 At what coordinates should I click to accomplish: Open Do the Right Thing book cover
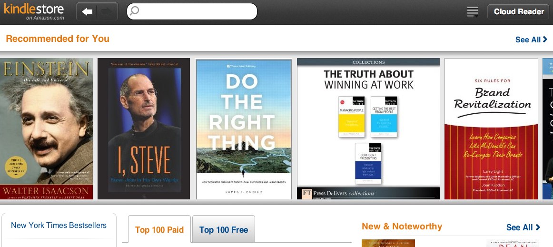coord(244,129)
